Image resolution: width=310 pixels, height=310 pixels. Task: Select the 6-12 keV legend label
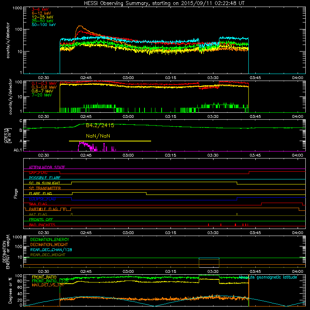pos(41,13)
